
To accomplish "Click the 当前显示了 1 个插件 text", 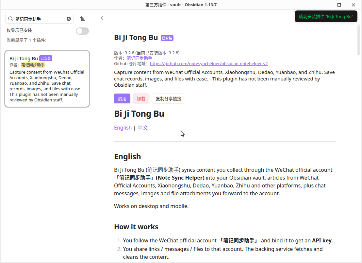I will [26, 40].
